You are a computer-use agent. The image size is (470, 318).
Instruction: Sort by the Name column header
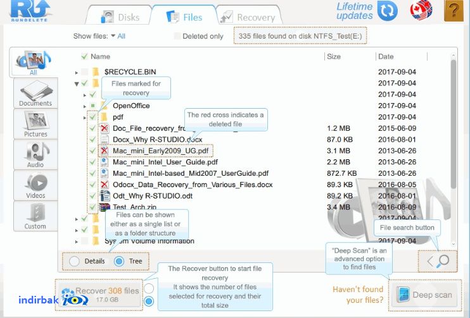101,56
